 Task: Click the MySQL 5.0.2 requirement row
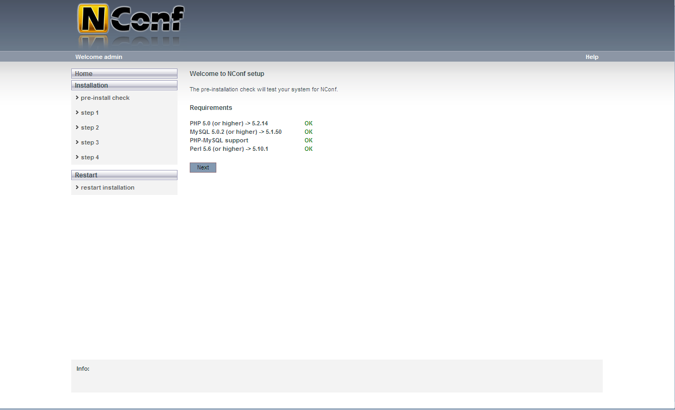click(251, 132)
